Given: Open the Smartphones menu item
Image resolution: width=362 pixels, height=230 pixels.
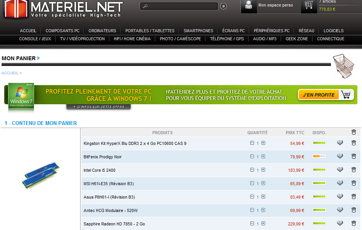Looking at the screenshot, I should click(198, 31).
